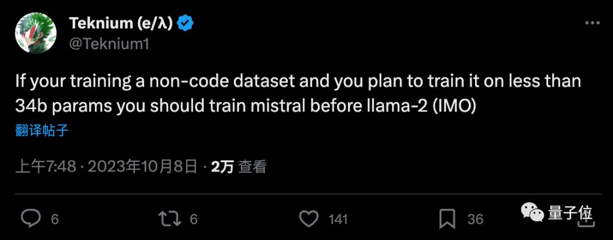
Task: Click the repost arrows icon
Action: [x=168, y=218]
